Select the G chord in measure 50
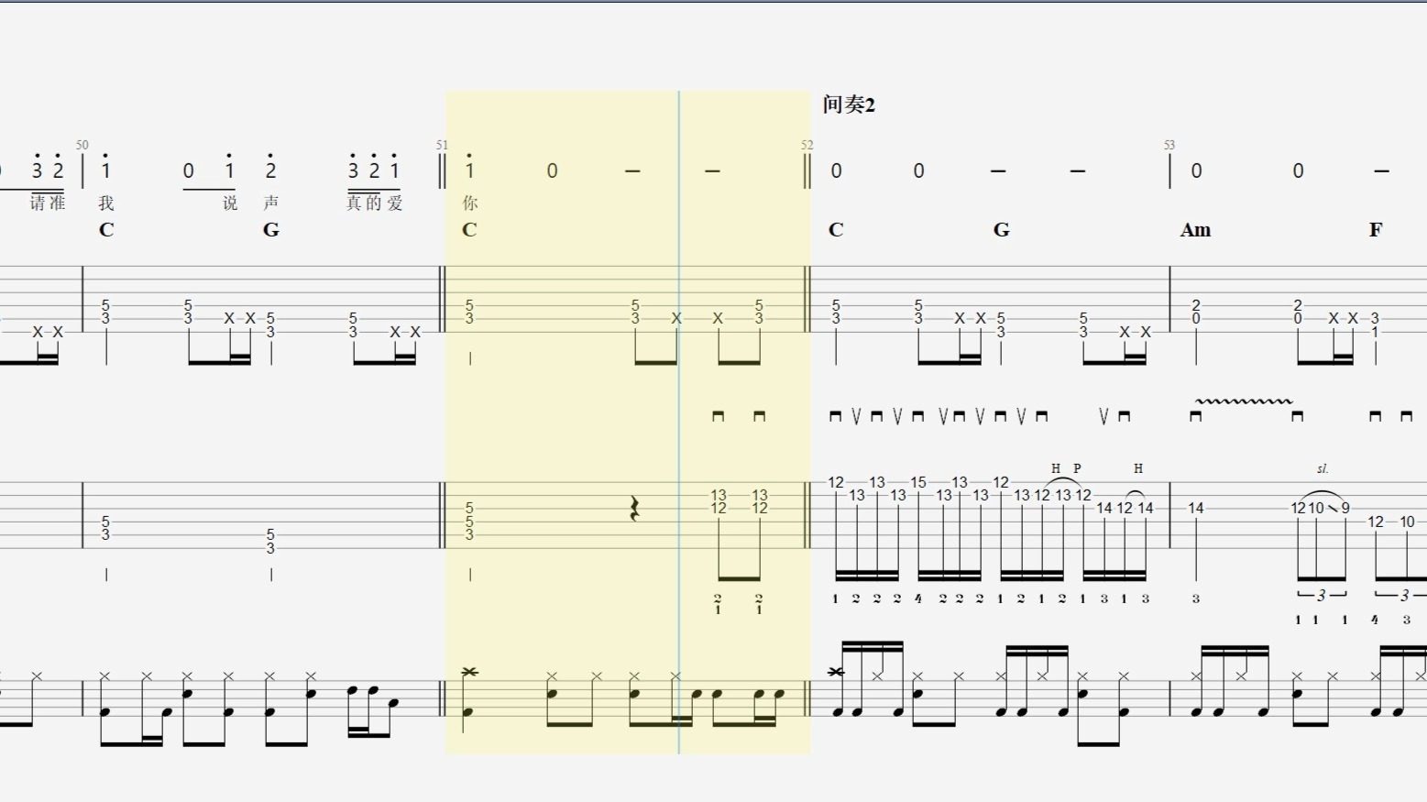Screen dimensions: 1427x802 (271, 230)
